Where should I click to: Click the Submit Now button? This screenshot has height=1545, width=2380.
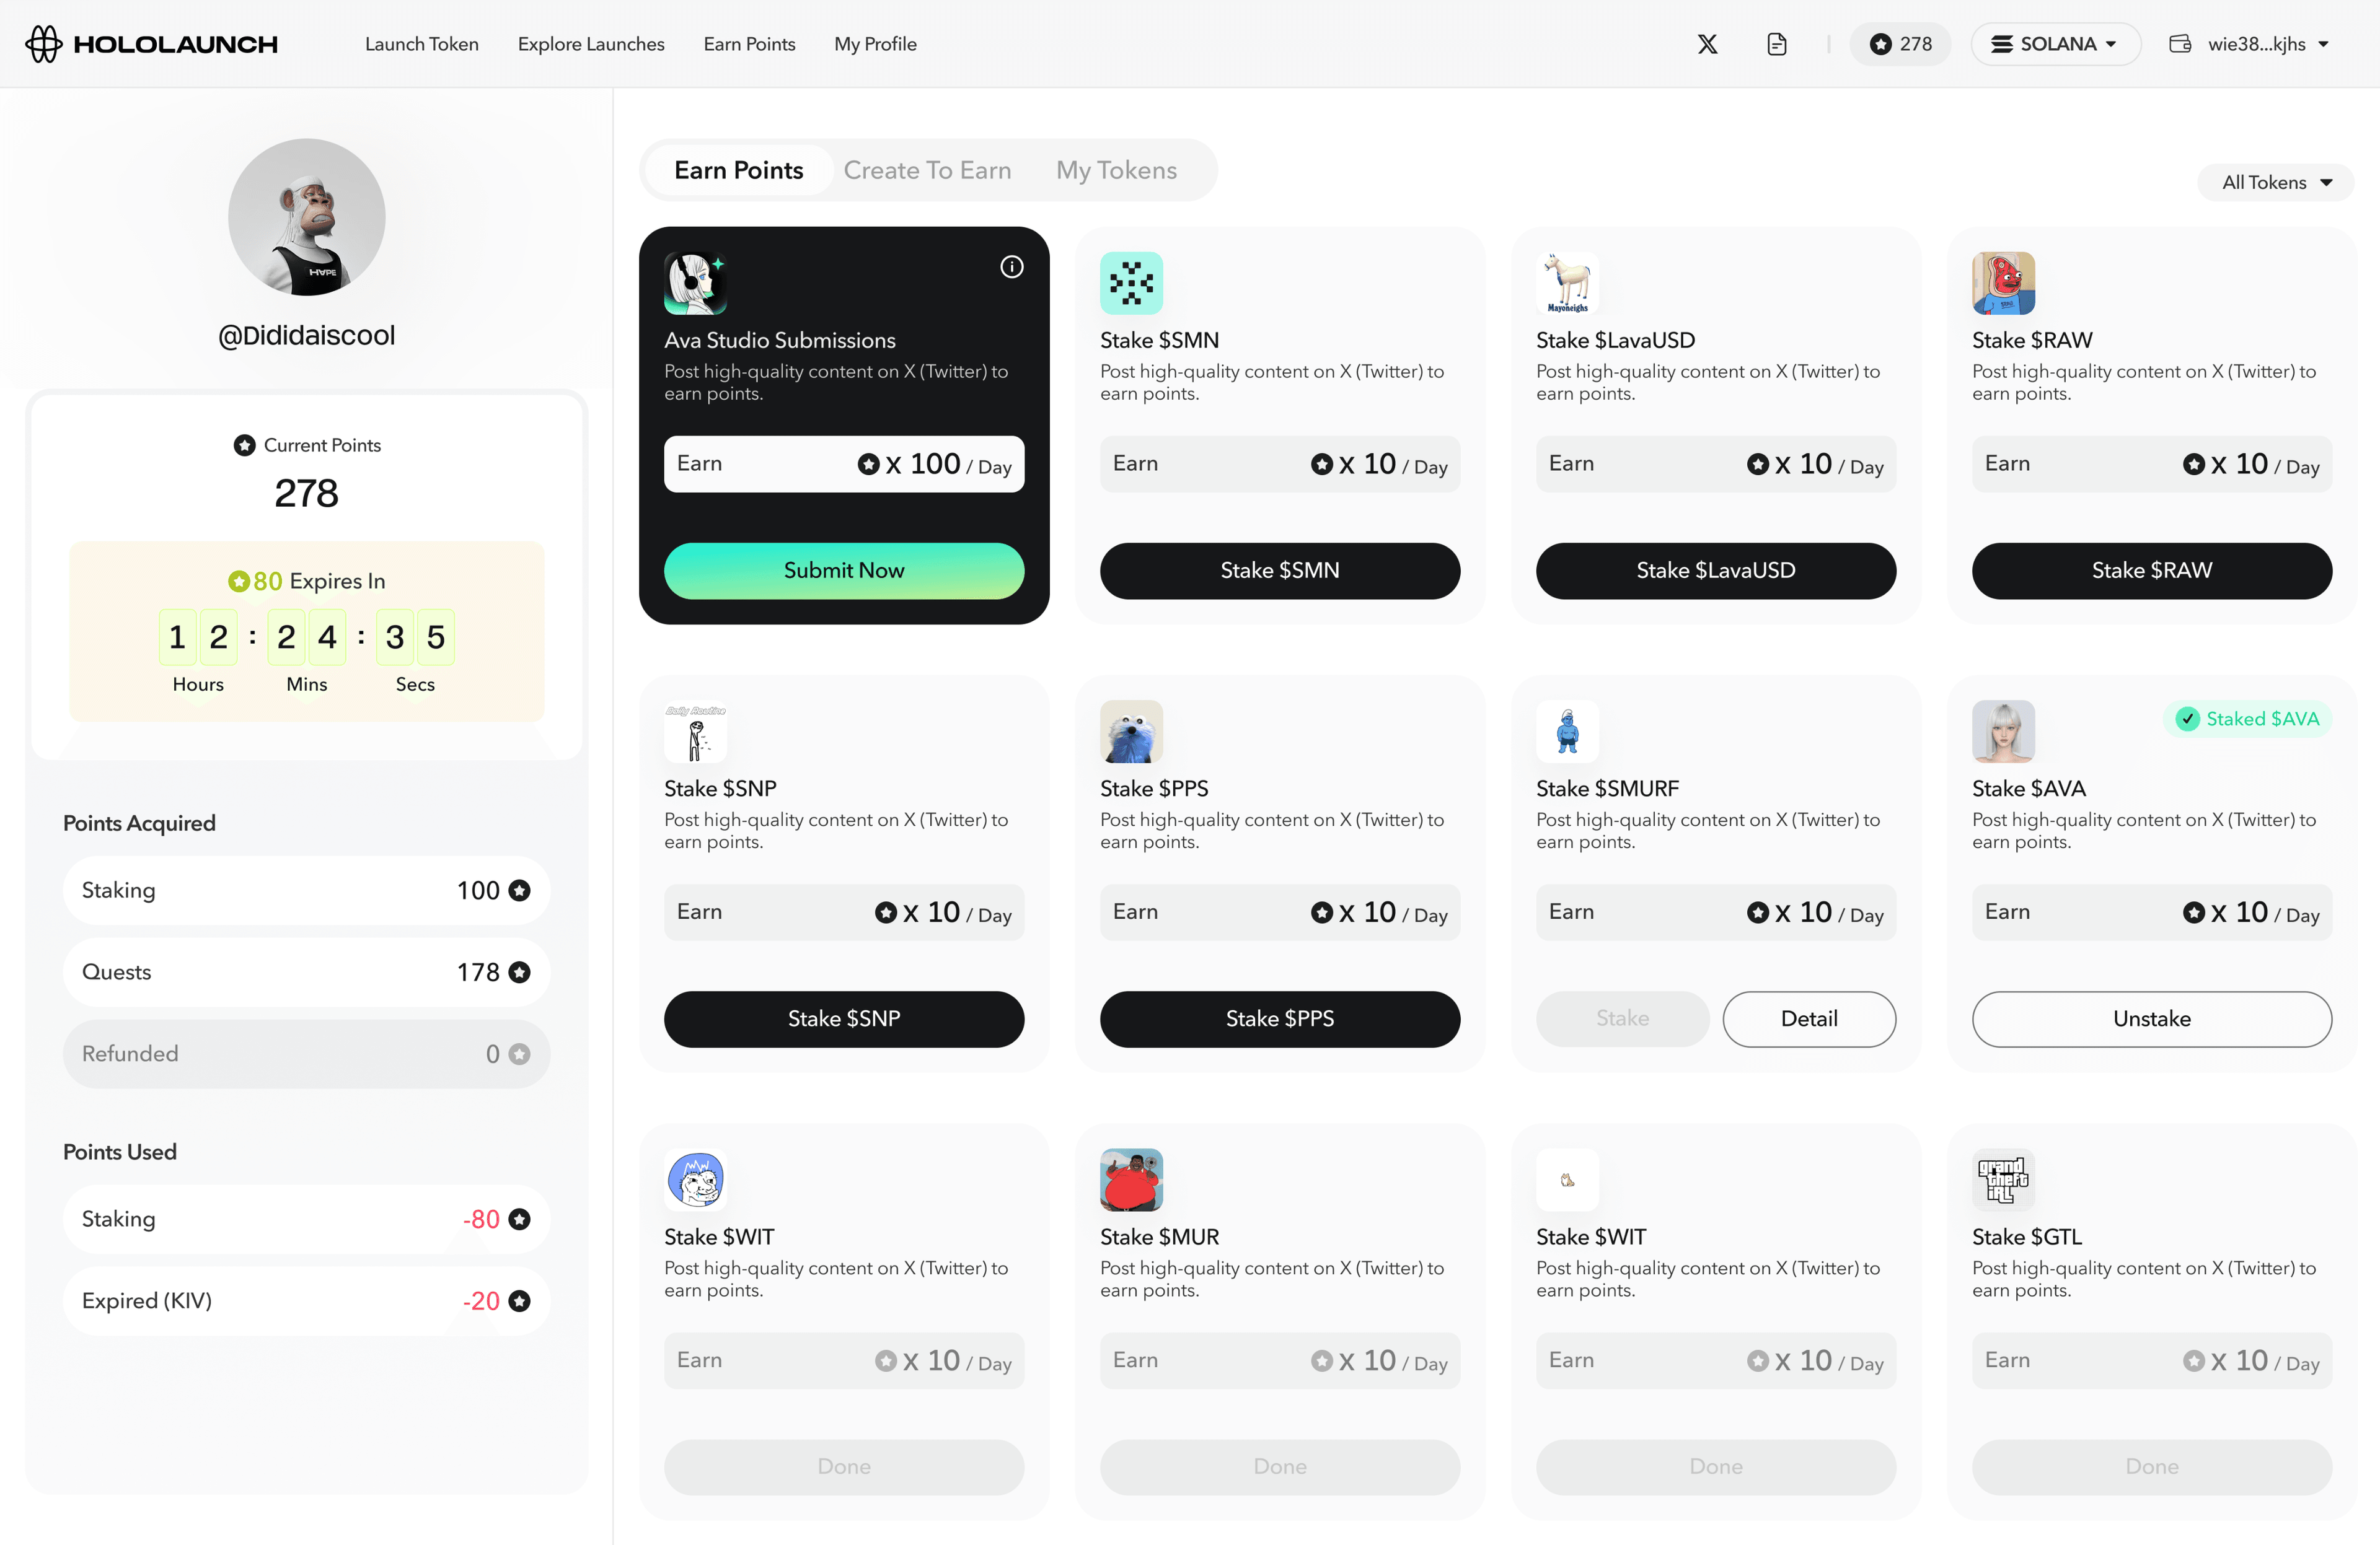point(844,571)
